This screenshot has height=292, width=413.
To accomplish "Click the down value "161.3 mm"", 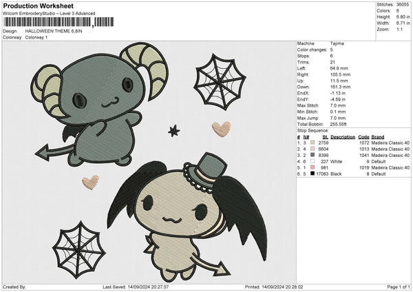I will (x=340, y=87).
